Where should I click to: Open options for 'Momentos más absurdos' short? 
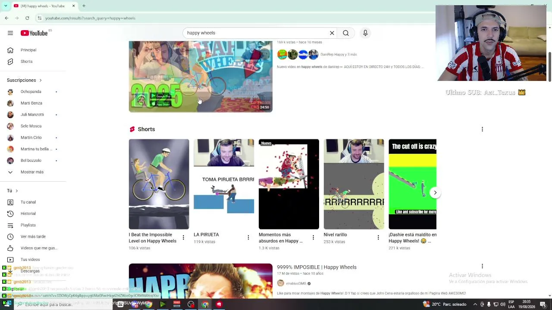coord(314,238)
